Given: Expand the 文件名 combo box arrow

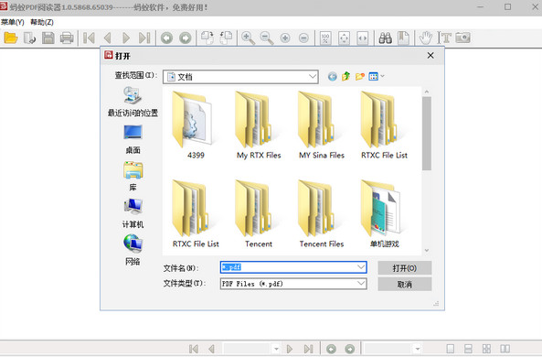Looking at the screenshot, I should pyautogui.click(x=361, y=267).
